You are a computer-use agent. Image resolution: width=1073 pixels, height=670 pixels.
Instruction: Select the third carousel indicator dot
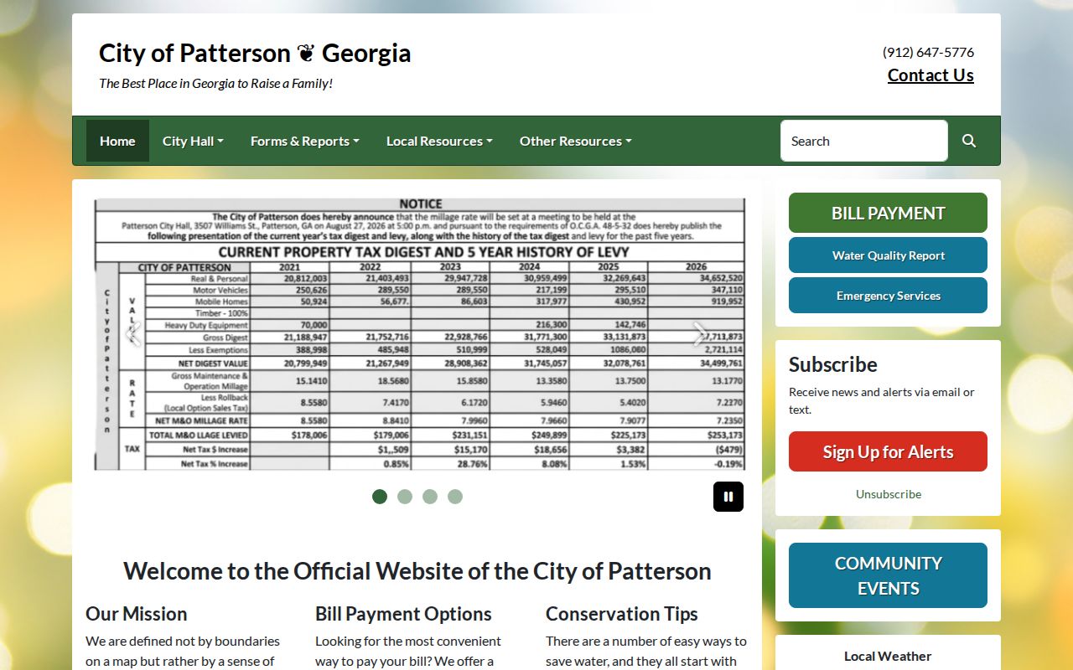430,497
